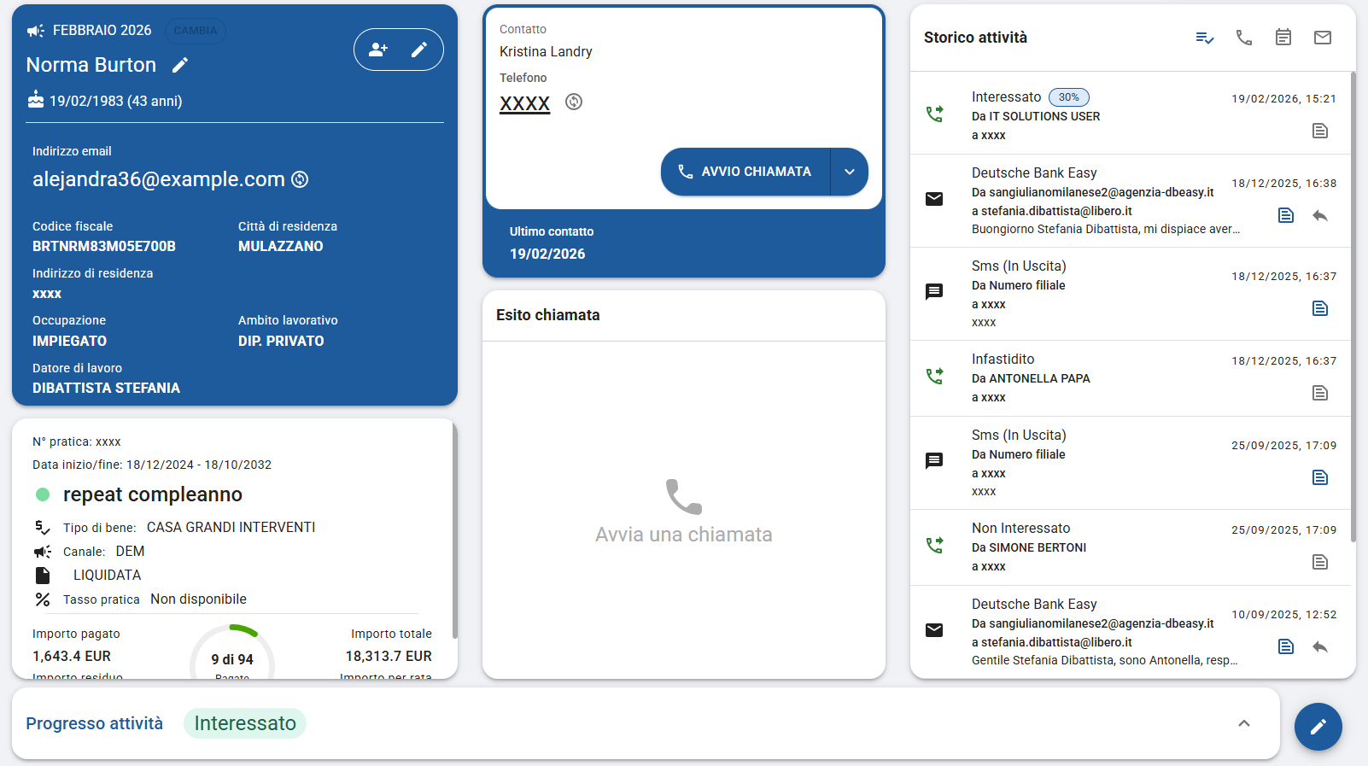Click the CAMBIA campaign button
The image size is (1368, 766).
[x=196, y=31]
